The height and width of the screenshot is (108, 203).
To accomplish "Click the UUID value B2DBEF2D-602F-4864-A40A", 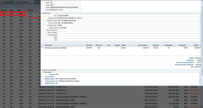I will pyautogui.click(x=64, y=7).
